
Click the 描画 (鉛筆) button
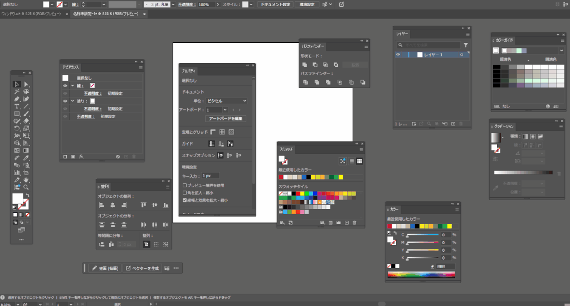(105, 268)
